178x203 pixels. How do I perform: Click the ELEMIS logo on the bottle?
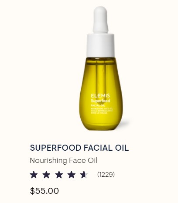tap(100, 96)
